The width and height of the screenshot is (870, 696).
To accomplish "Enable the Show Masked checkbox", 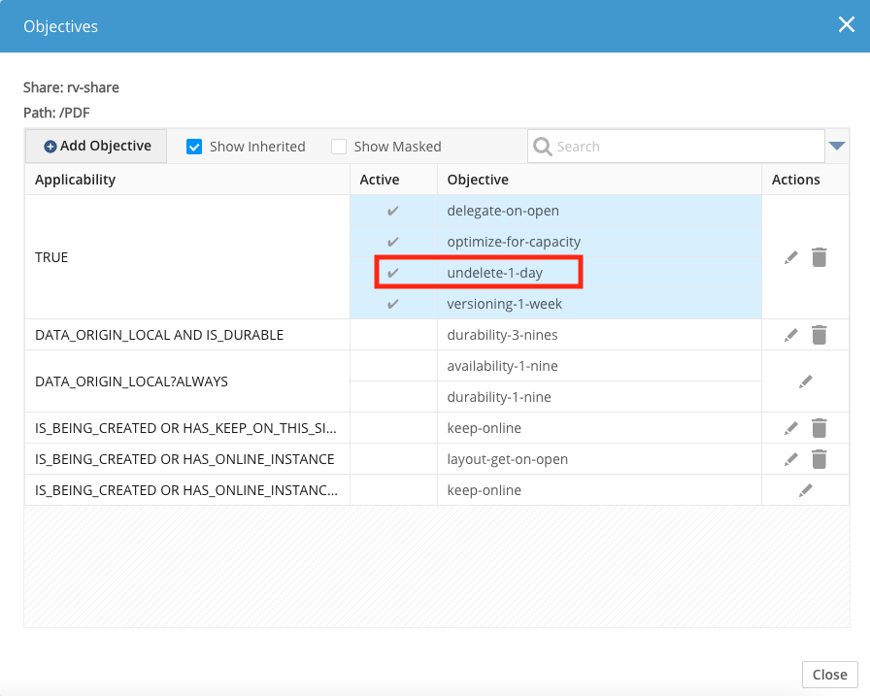I will 339,147.
